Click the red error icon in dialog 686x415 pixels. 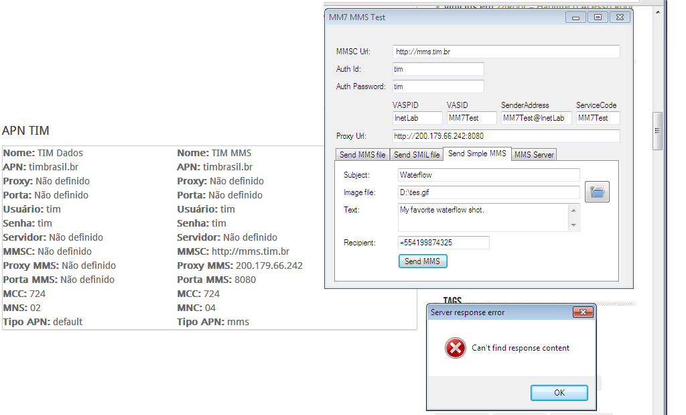(x=456, y=348)
